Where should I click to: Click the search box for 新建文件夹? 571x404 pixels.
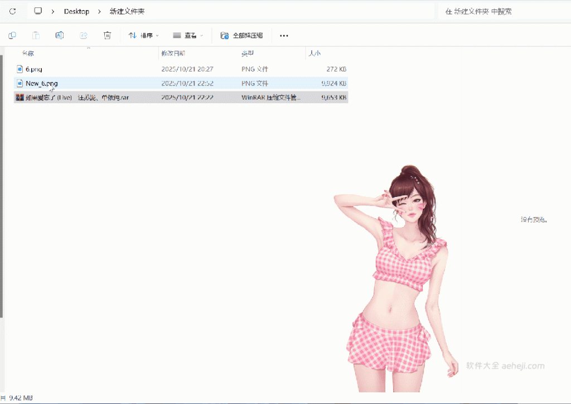click(x=502, y=11)
